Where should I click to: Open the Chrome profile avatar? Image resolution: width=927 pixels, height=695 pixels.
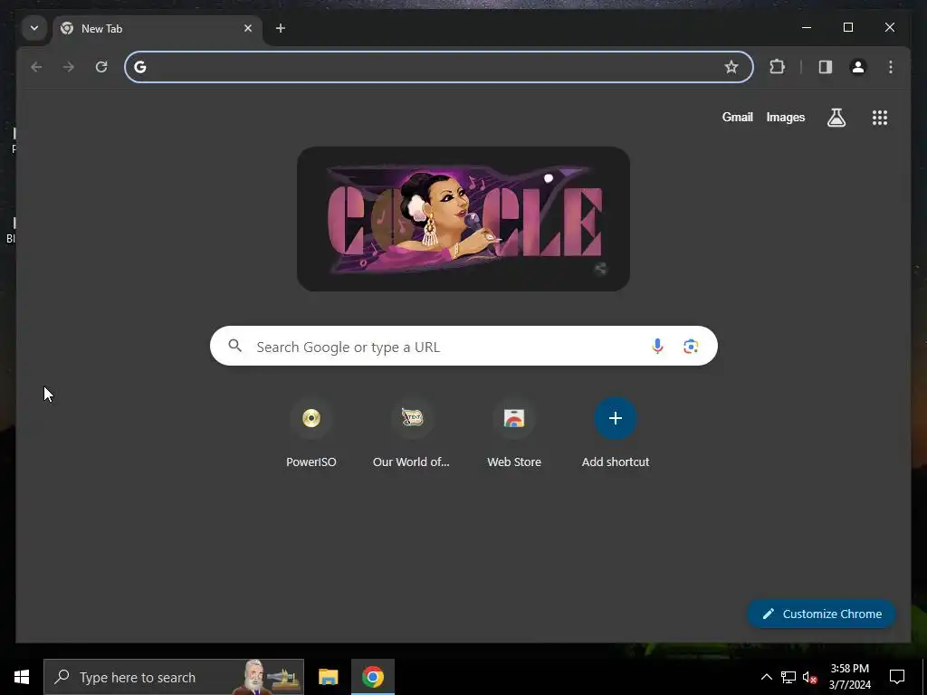pyautogui.click(x=858, y=67)
